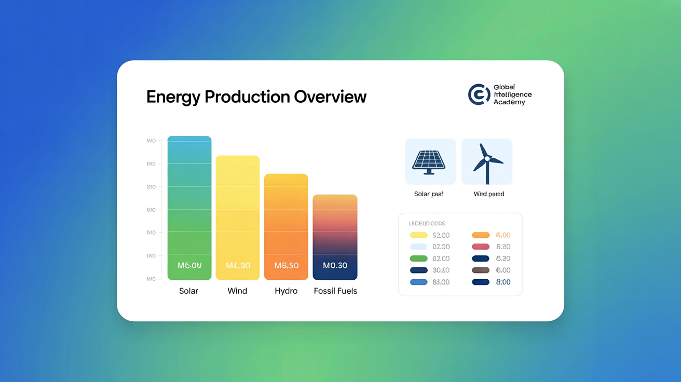The image size is (681, 382).
Task: Click the Fossil Fuels gradient bar
Action: (335, 236)
